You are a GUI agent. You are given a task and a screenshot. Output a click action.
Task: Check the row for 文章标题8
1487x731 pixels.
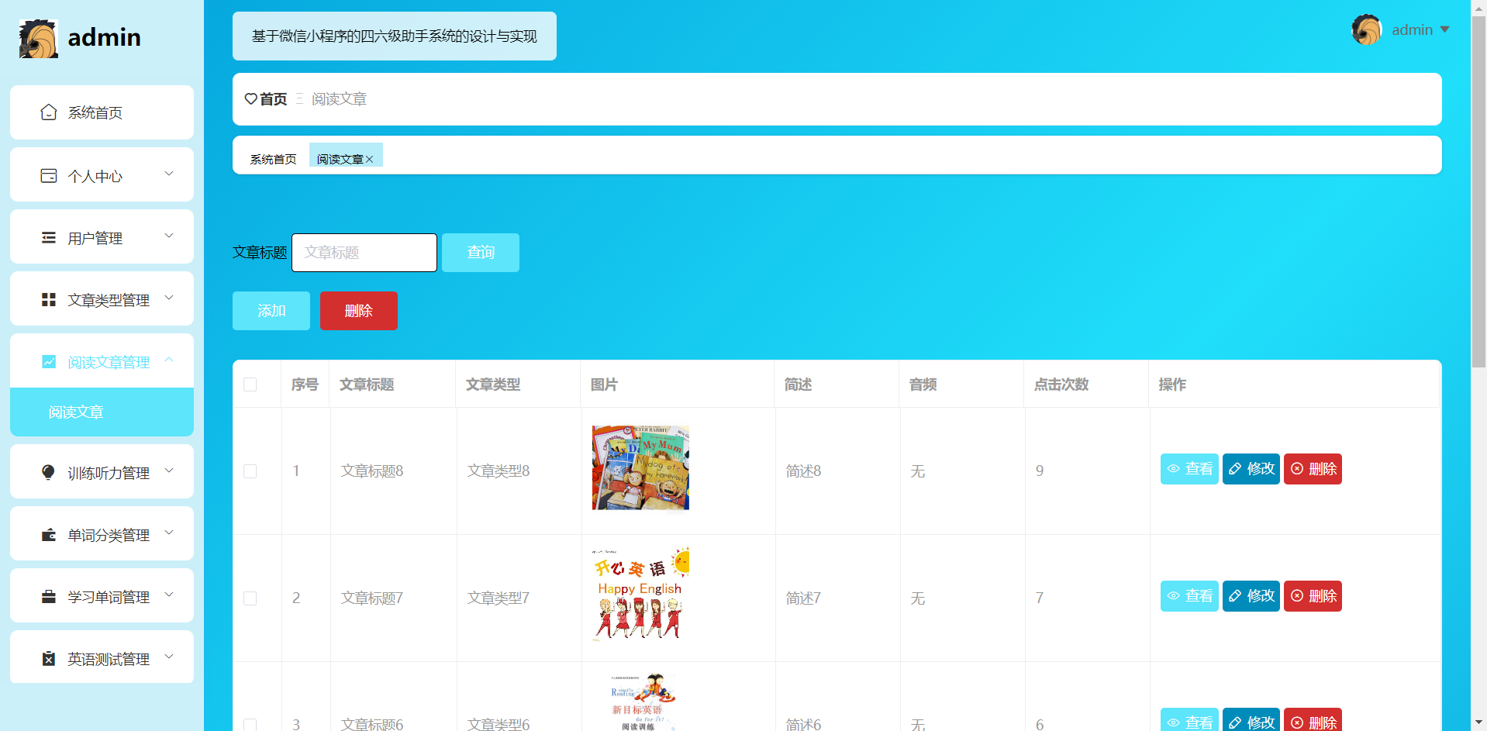coord(250,471)
